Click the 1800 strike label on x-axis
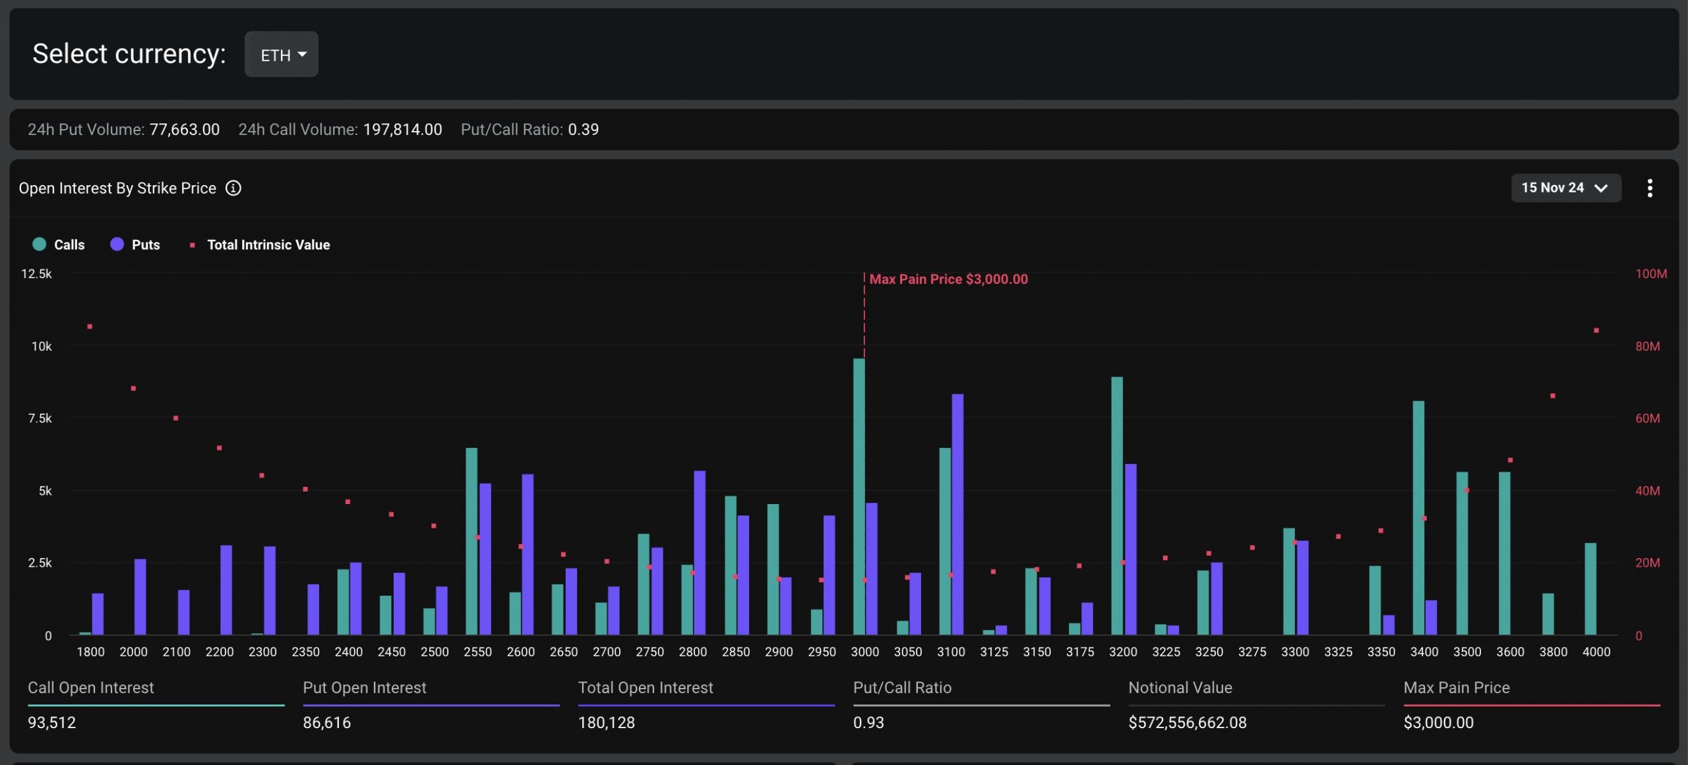Viewport: 1688px width, 765px height. click(x=90, y=652)
